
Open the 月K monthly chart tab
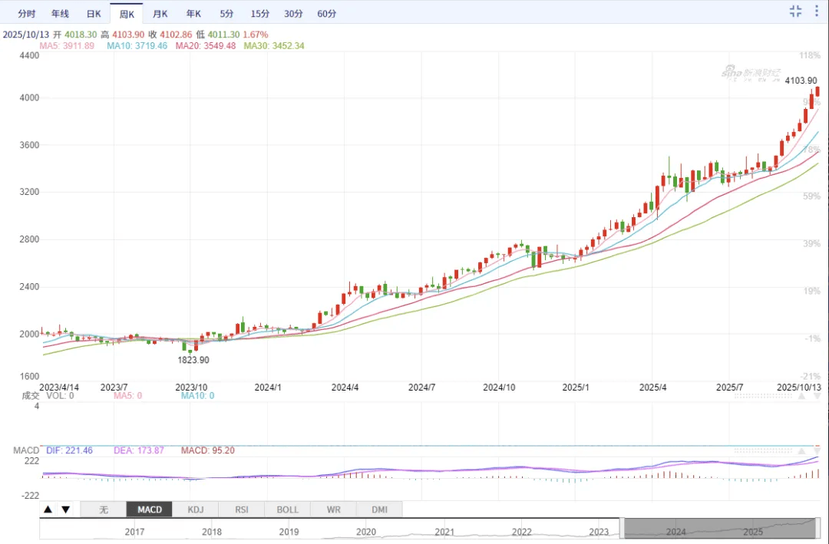click(x=160, y=14)
